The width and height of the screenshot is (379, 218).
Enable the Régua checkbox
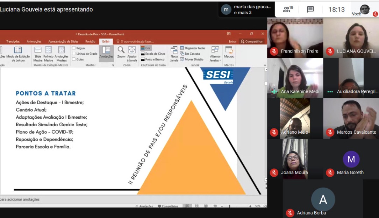pyautogui.click(x=74, y=48)
